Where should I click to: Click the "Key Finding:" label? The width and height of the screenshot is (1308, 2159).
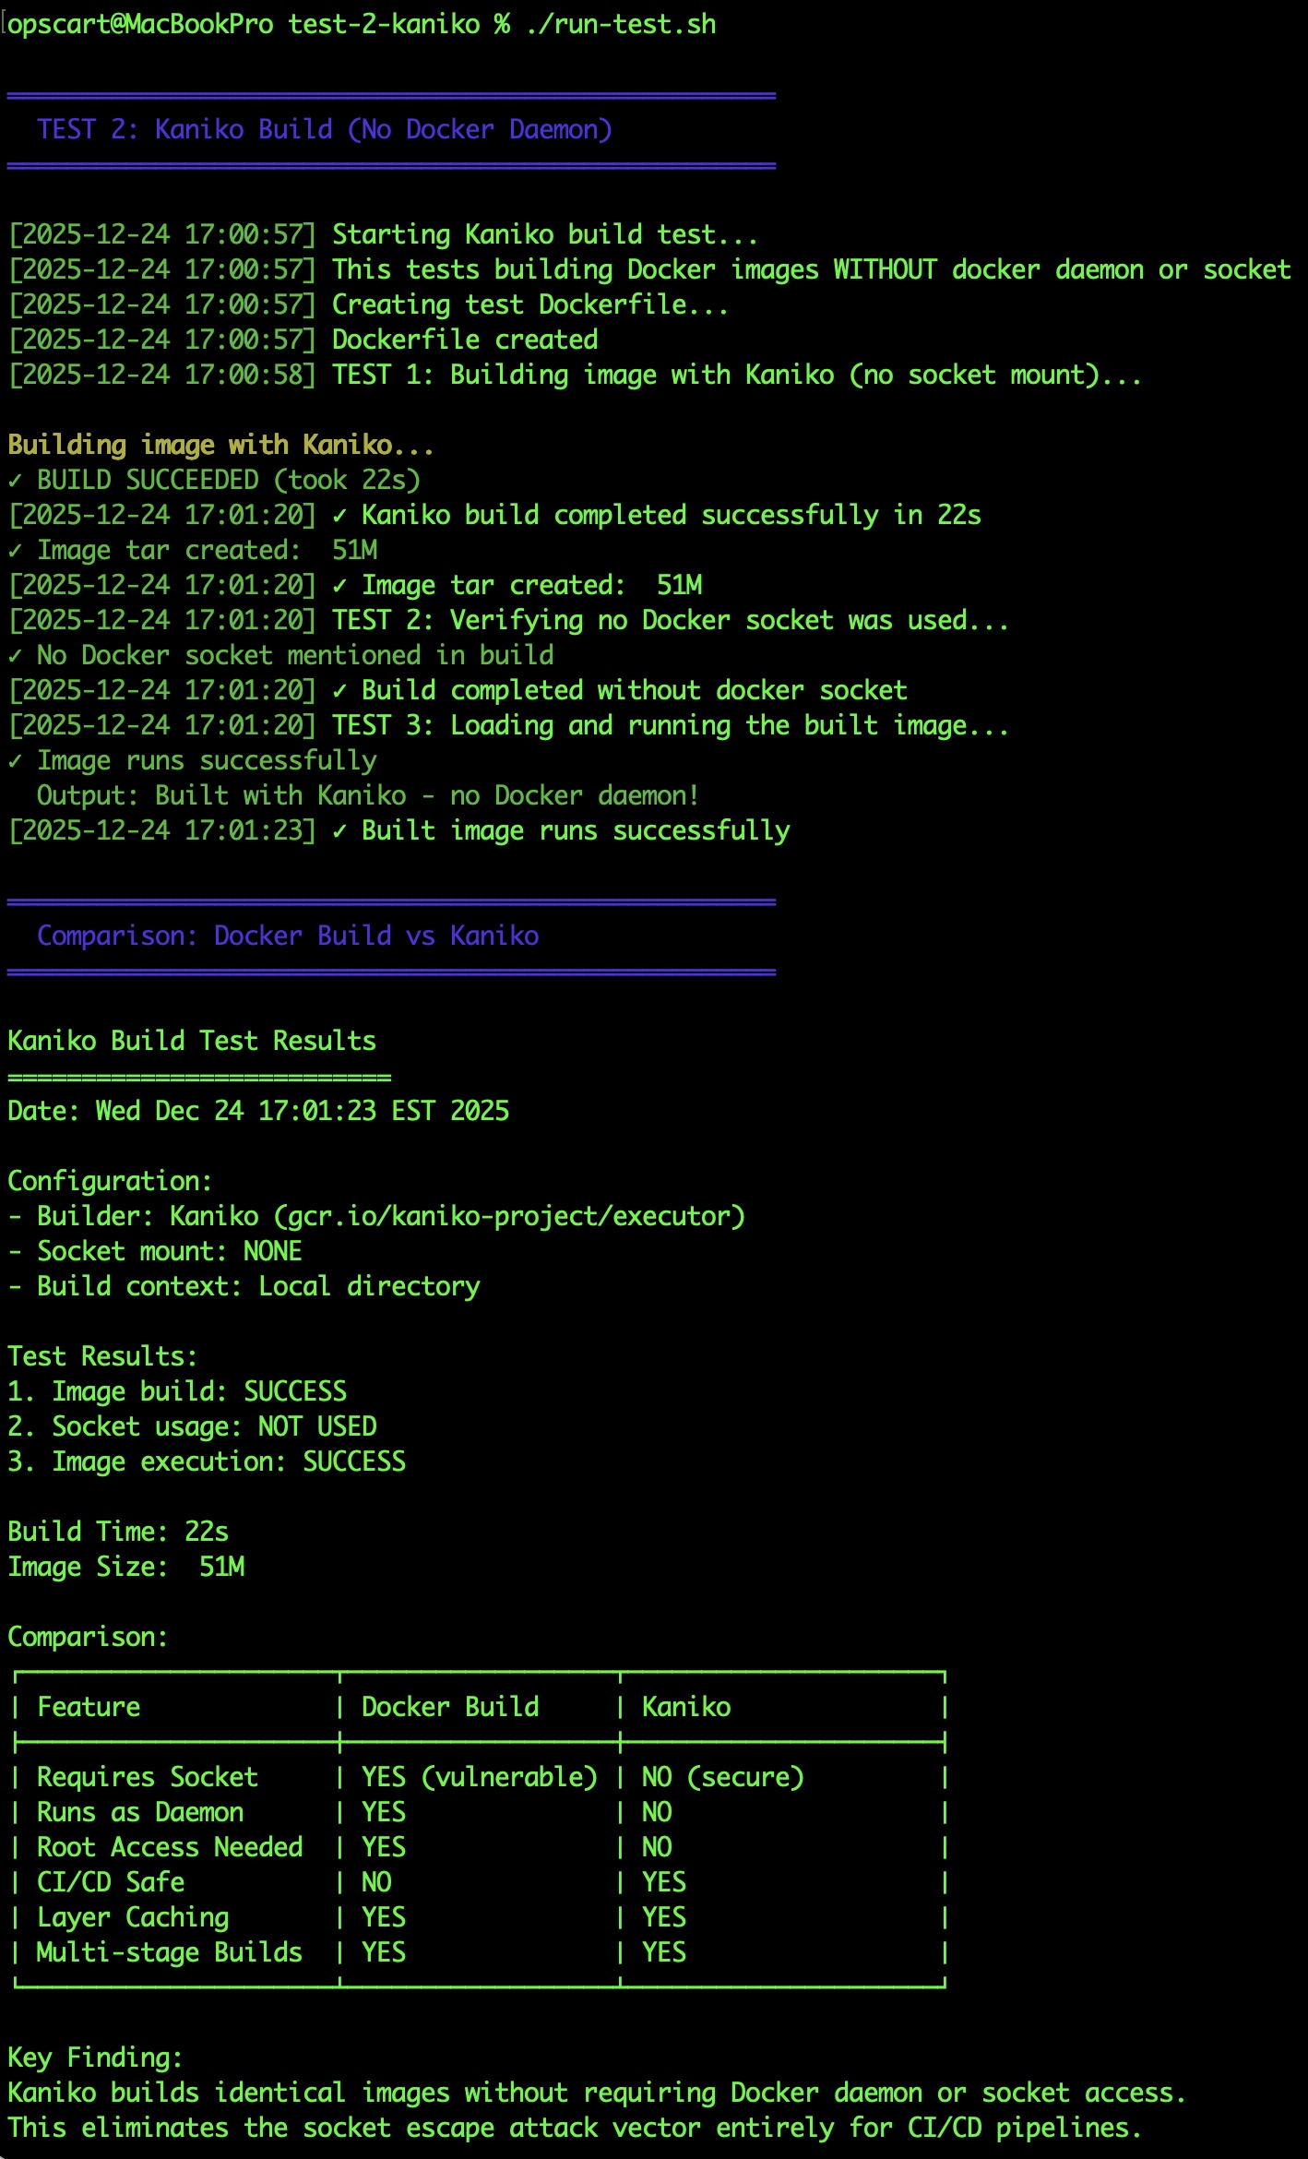point(95,2058)
